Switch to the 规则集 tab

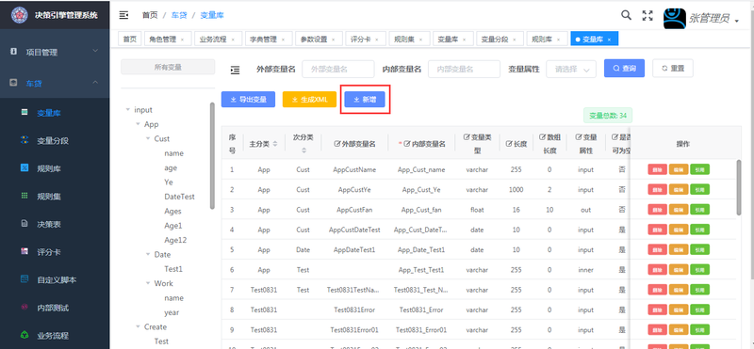(x=406, y=40)
